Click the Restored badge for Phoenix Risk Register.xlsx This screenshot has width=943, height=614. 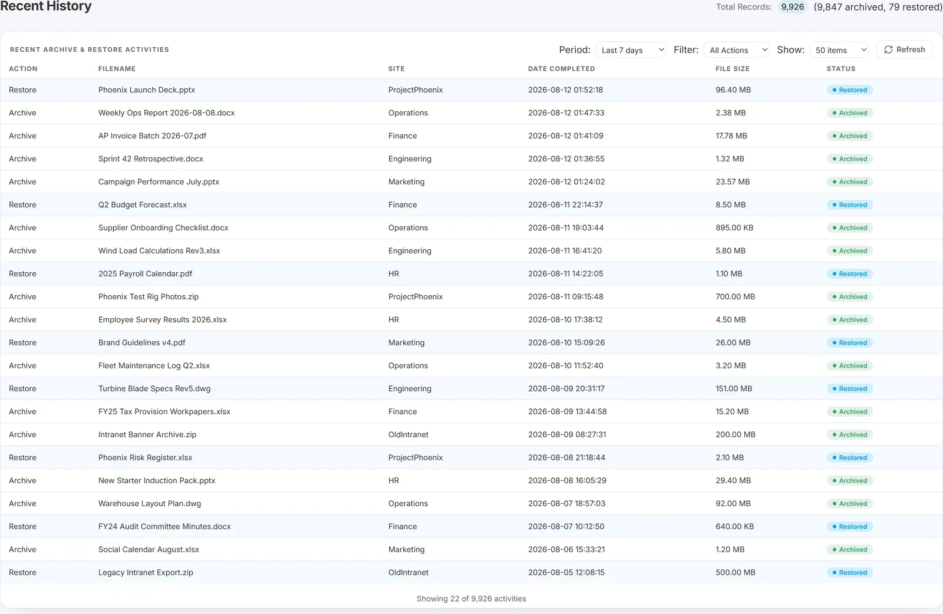849,458
